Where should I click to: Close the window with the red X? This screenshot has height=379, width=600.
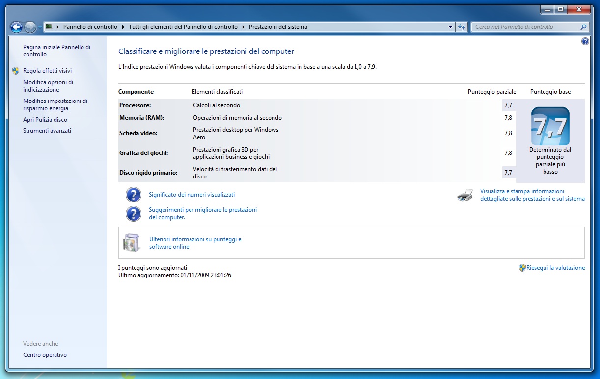tap(579, 9)
